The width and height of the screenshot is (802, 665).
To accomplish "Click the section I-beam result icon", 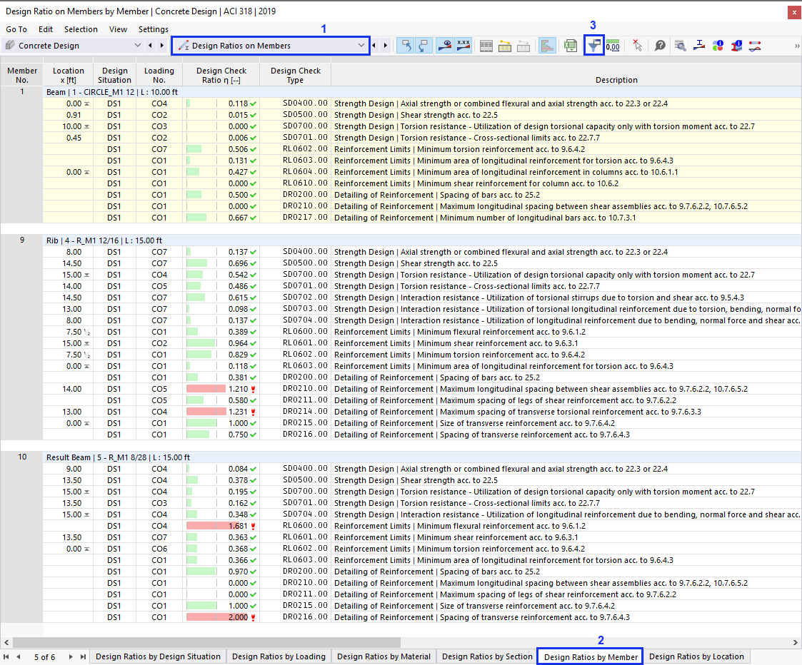I will point(699,46).
